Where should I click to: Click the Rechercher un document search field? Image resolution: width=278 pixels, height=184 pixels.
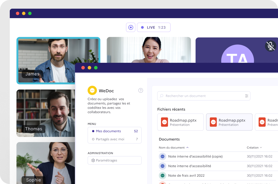(204, 96)
